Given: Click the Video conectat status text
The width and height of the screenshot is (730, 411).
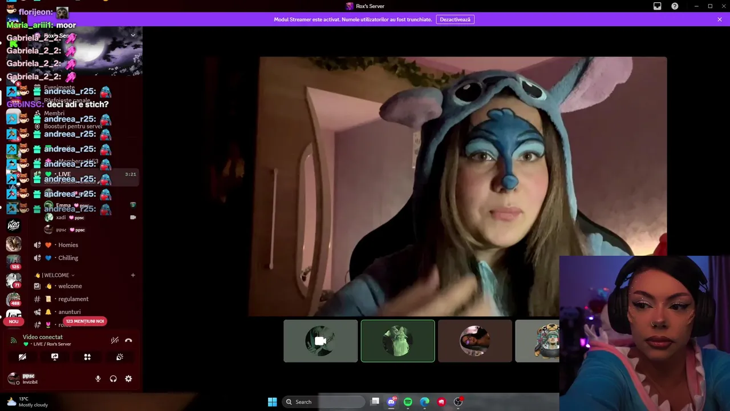Looking at the screenshot, I should (x=43, y=337).
